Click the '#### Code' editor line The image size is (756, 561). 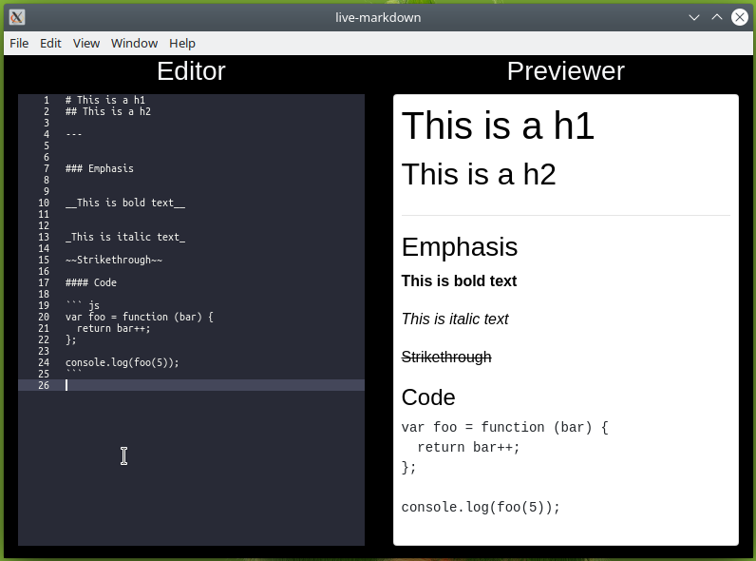click(x=90, y=282)
